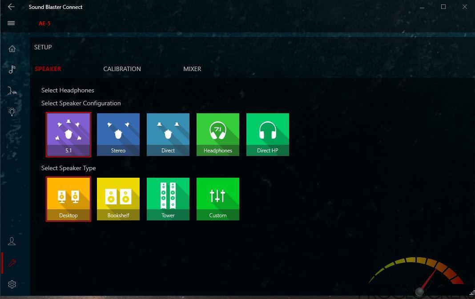Pick the Bookshelf speaker type
475x299 pixels.
tap(118, 199)
